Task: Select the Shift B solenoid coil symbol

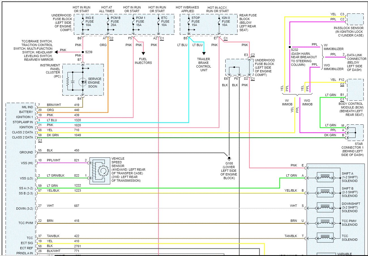Action: pyautogui.click(x=325, y=192)
